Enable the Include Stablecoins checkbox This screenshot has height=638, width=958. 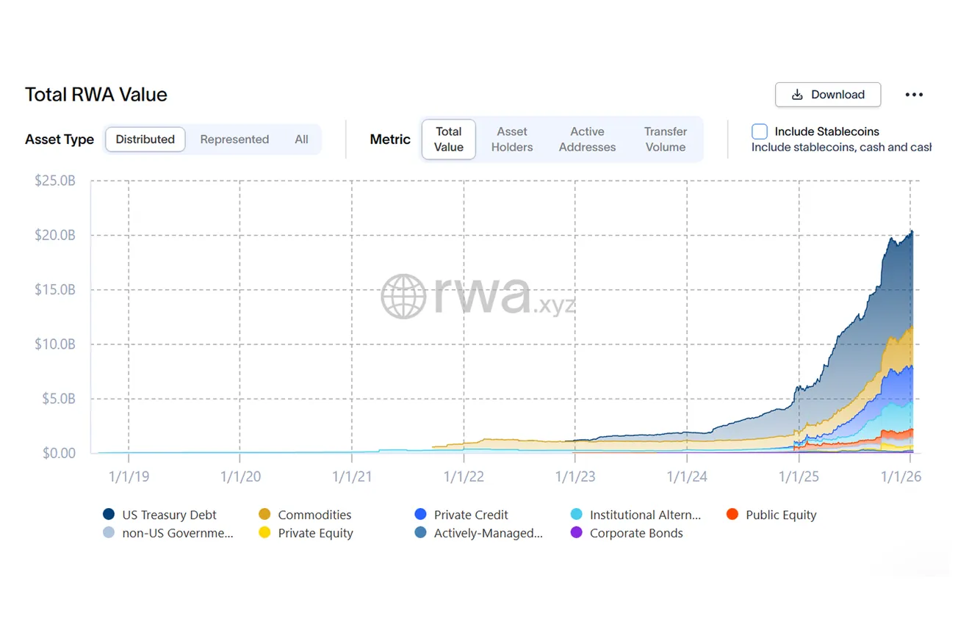(760, 131)
